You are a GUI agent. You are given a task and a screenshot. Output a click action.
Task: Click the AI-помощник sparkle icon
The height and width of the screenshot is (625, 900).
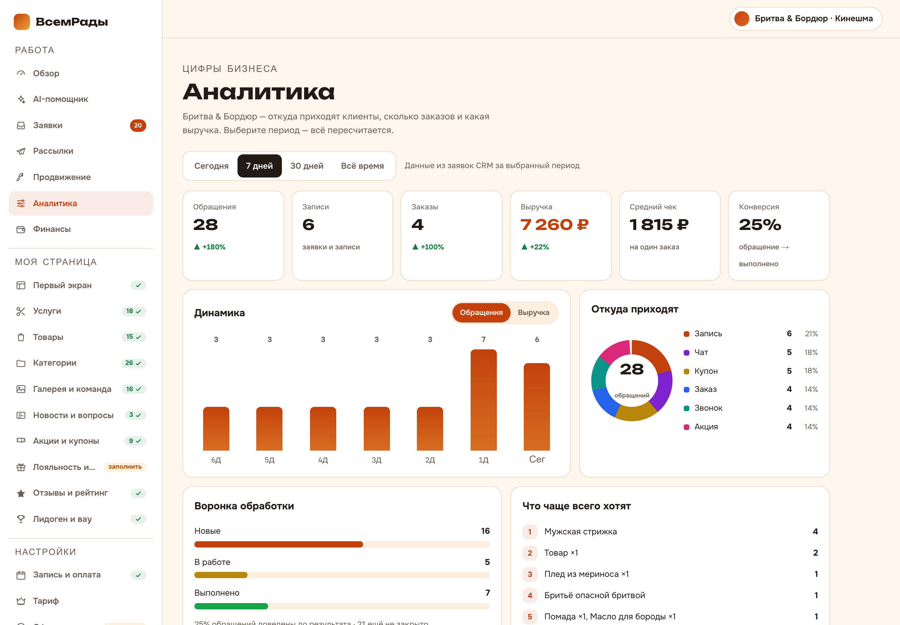[21, 99]
